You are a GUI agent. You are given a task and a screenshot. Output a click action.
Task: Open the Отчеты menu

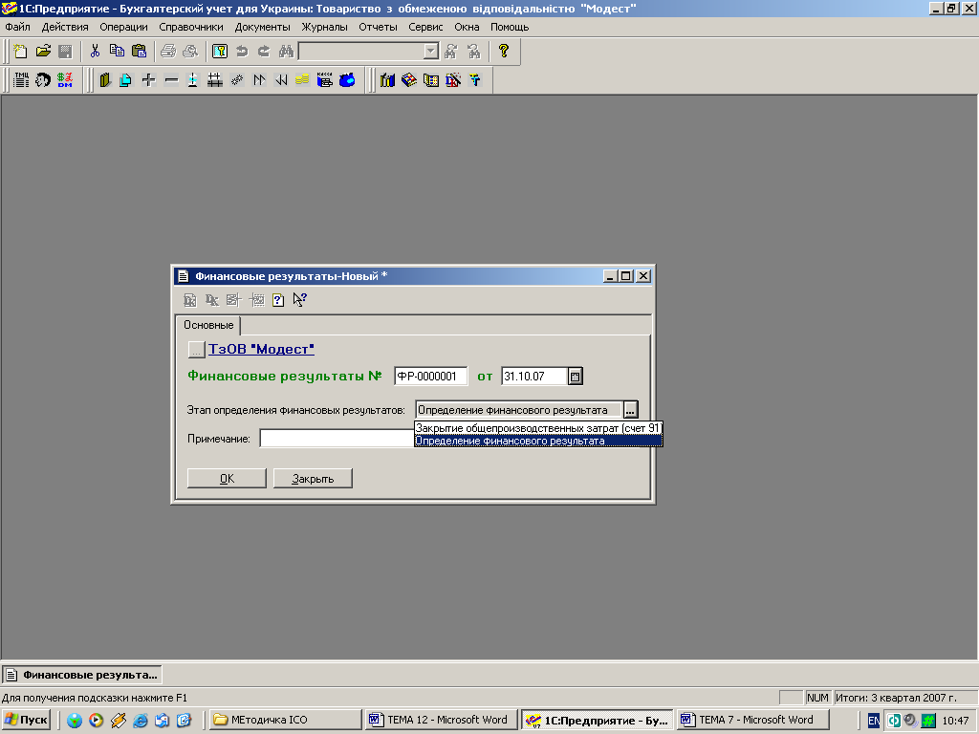point(378,27)
